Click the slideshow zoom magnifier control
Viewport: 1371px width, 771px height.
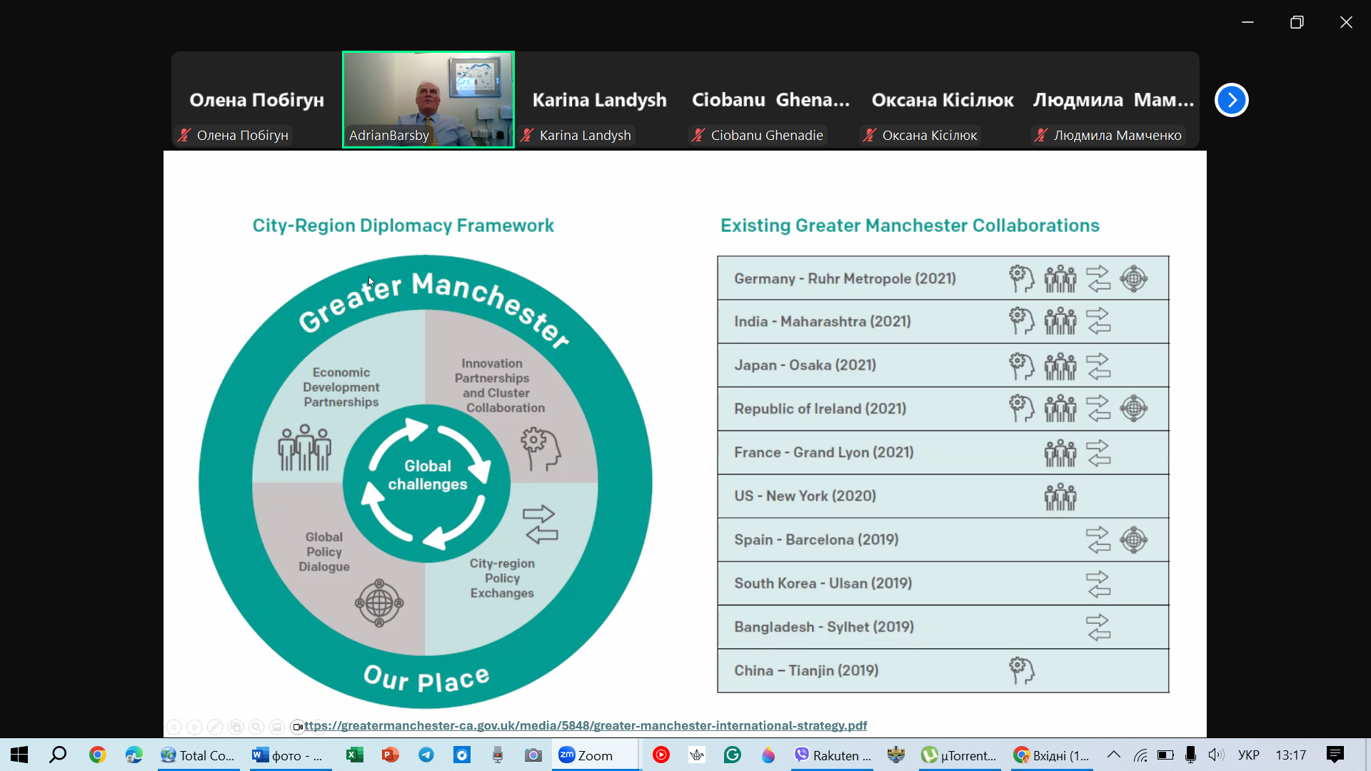(x=256, y=727)
